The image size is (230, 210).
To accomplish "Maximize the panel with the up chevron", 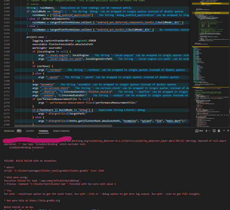I will [224, 131].
